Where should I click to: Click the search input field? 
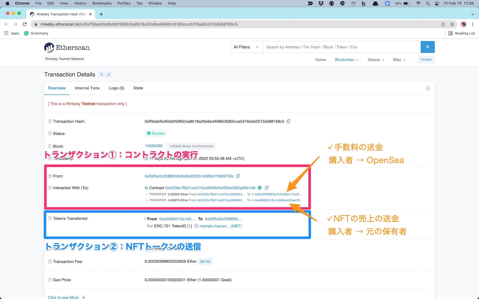click(342, 47)
